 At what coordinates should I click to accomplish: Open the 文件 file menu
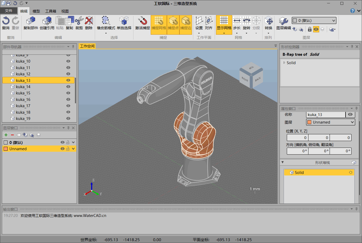pos(9,11)
